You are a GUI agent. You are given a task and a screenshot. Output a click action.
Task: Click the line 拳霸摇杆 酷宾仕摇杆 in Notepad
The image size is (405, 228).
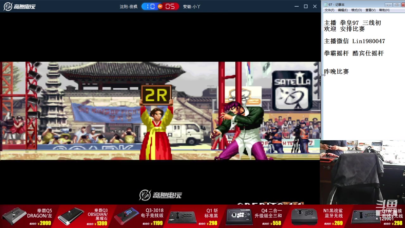pyautogui.click(x=354, y=53)
